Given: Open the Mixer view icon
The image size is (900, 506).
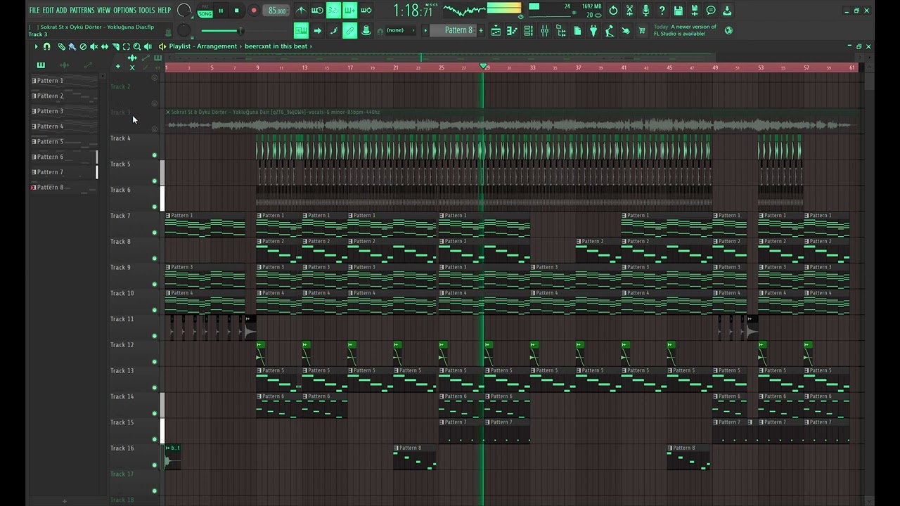Looking at the screenshot, I should [545, 30].
